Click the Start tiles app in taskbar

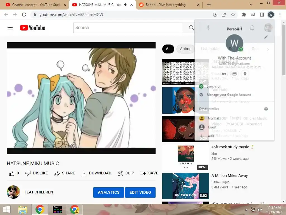pos(57,209)
